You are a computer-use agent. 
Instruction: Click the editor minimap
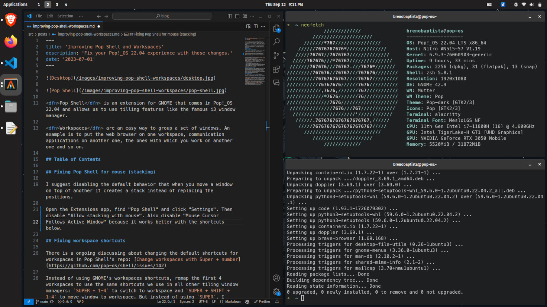(255, 61)
